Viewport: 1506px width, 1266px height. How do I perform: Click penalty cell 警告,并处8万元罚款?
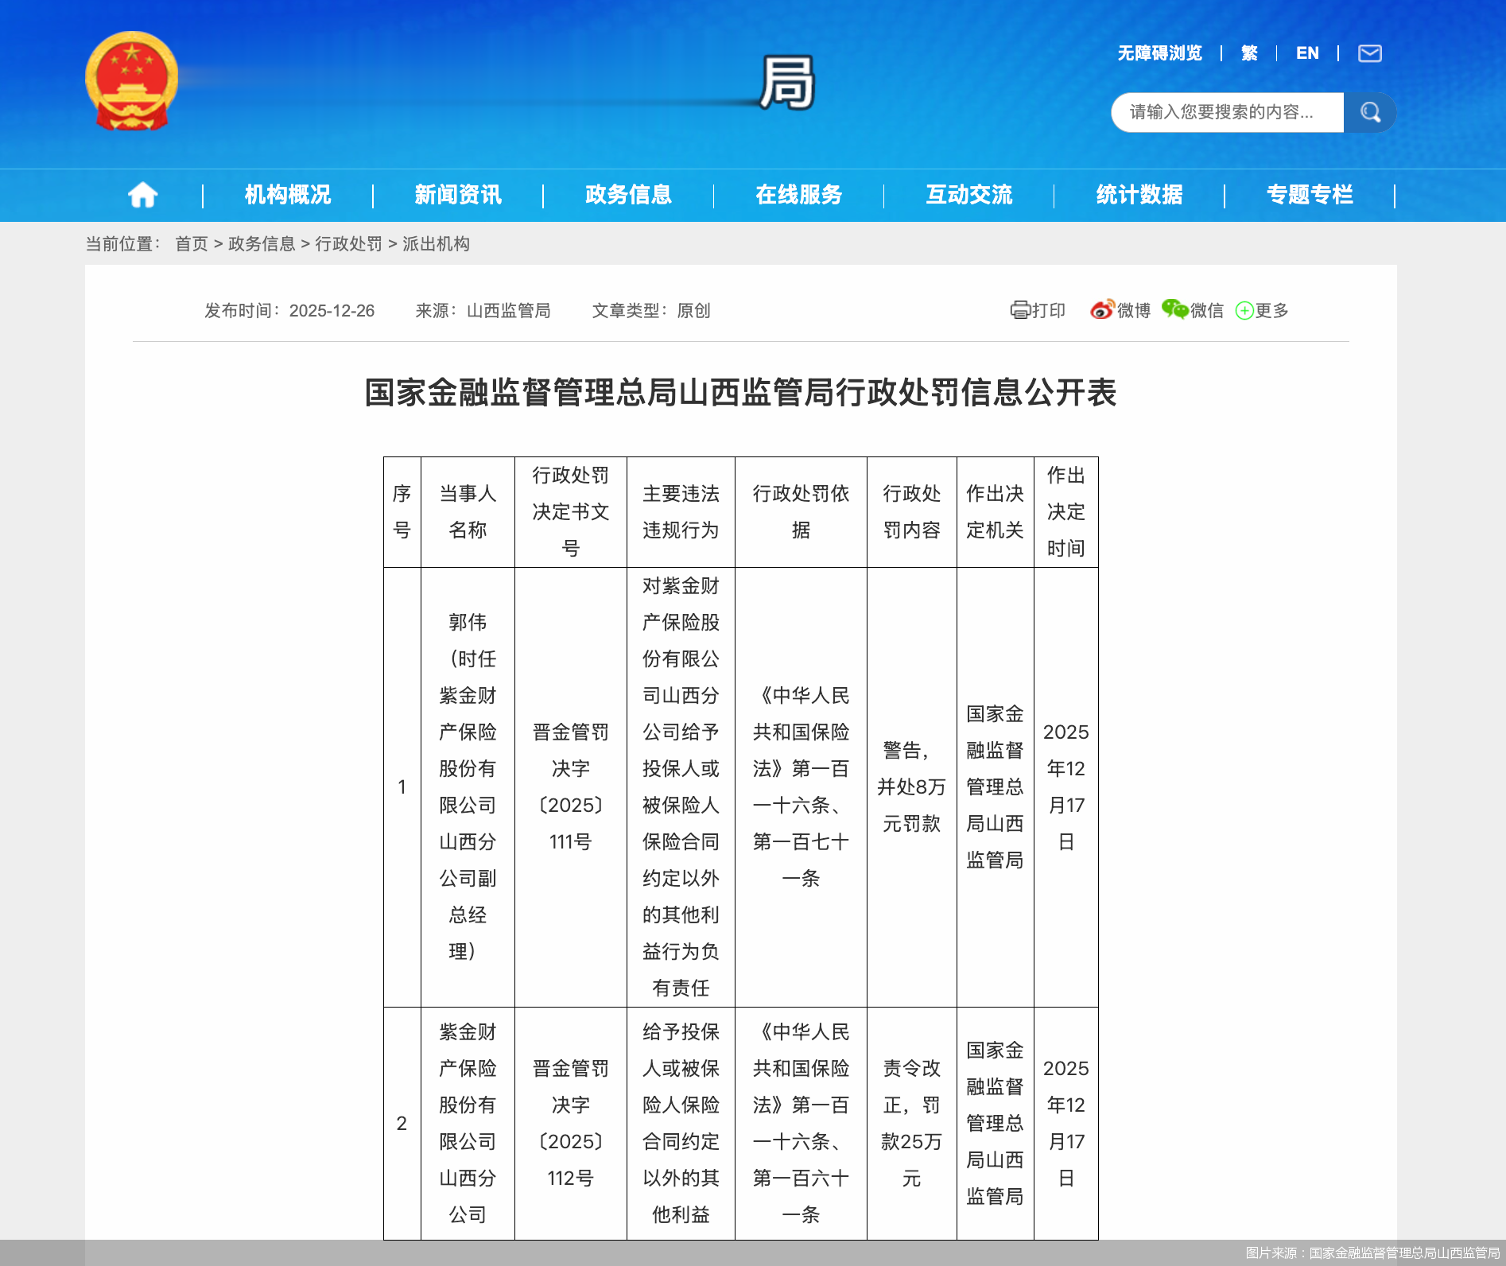pyautogui.click(x=912, y=787)
